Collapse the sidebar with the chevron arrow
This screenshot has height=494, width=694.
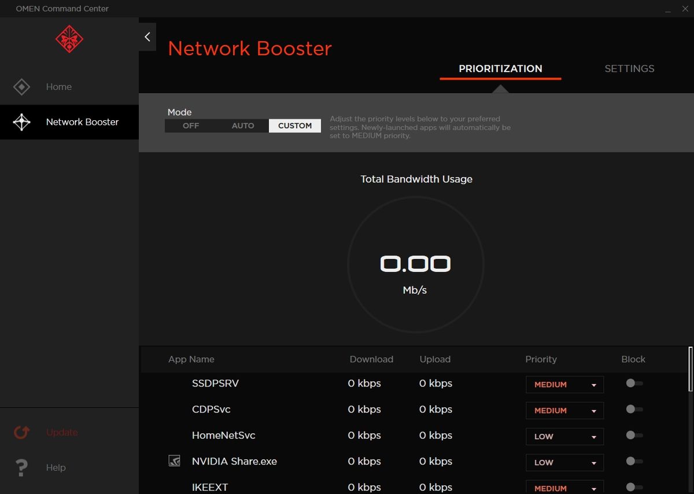147,36
